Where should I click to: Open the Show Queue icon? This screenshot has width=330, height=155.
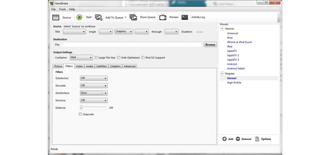[x=133, y=17]
